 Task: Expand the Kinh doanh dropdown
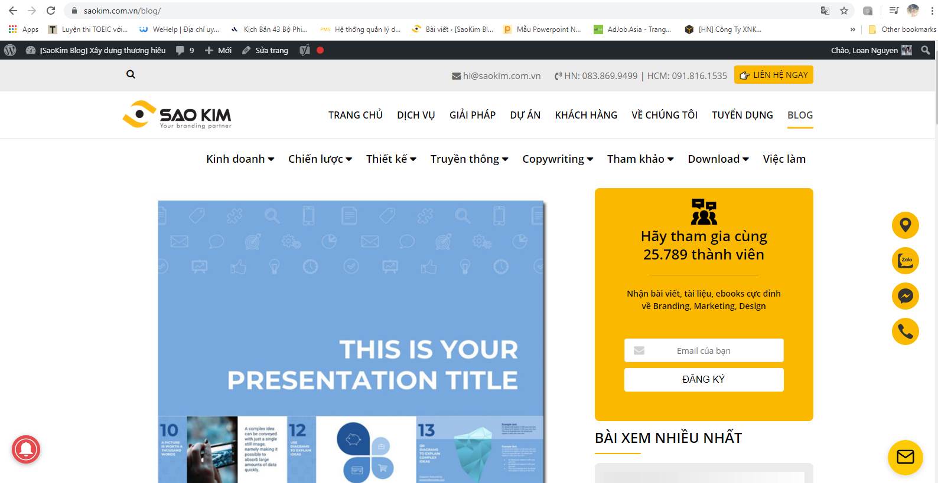(x=240, y=159)
